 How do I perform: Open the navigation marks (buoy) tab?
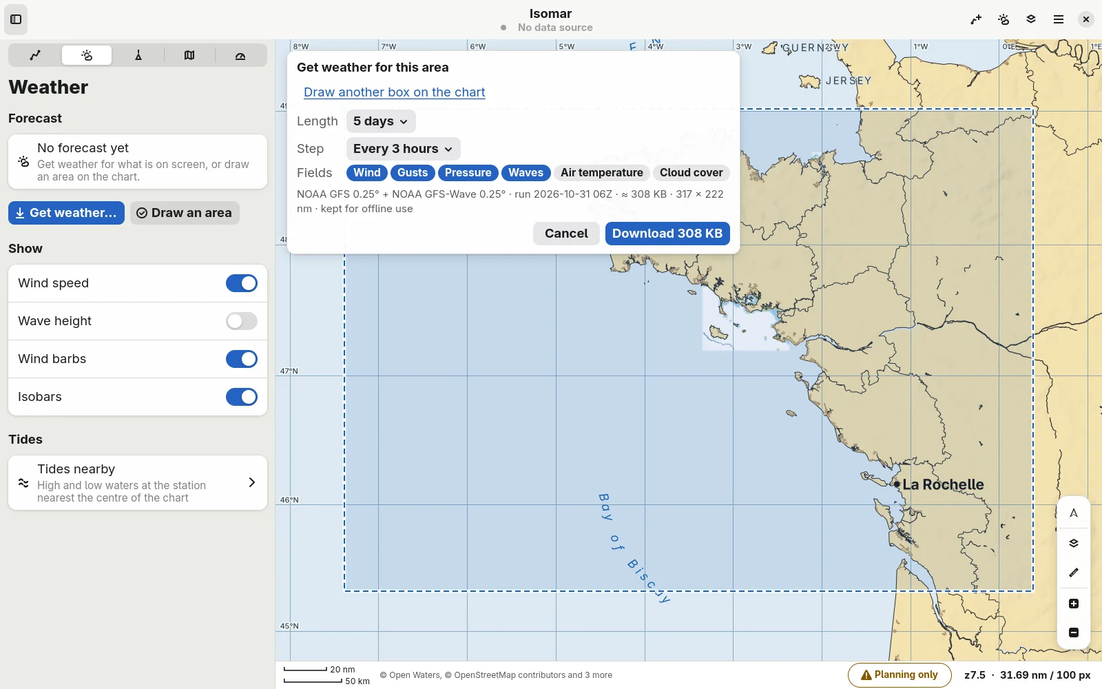pyautogui.click(x=138, y=55)
